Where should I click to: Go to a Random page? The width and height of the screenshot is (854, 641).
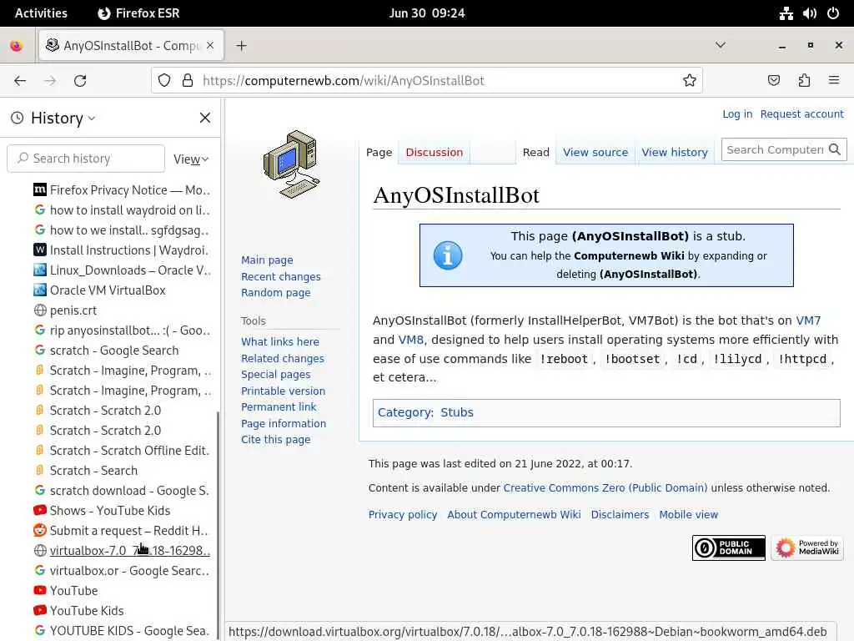point(275,293)
